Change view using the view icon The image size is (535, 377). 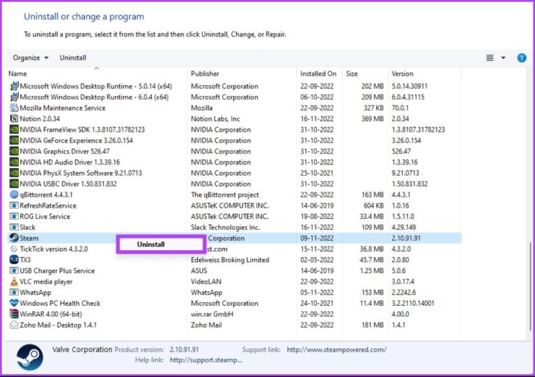[x=490, y=58]
